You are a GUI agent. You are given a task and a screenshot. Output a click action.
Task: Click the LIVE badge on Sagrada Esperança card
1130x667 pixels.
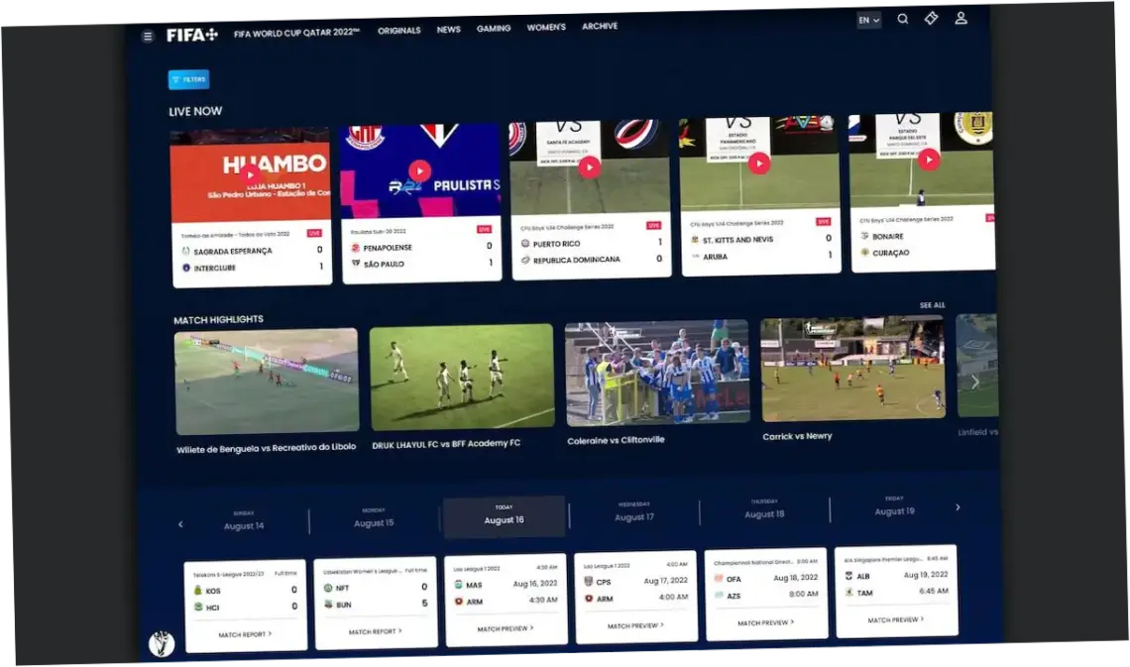click(x=314, y=233)
